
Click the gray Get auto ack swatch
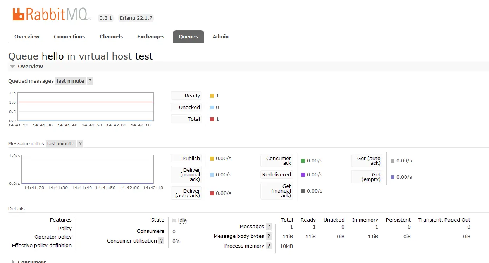pyautogui.click(x=393, y=161)
